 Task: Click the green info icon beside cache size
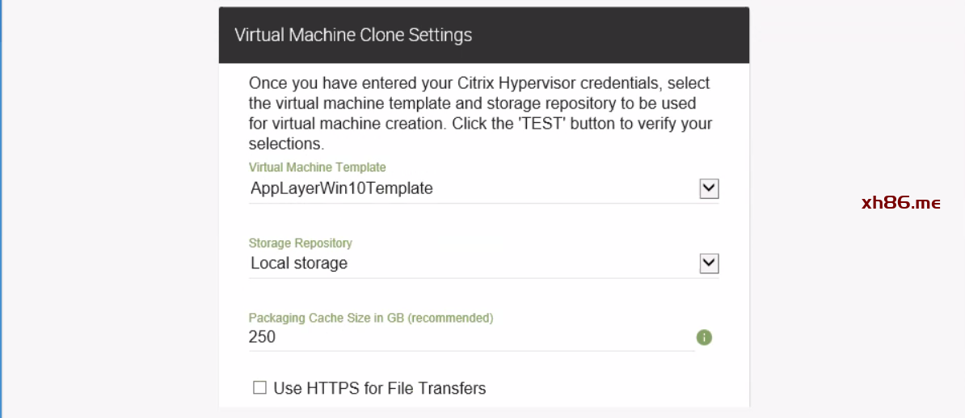coord(704,337)
